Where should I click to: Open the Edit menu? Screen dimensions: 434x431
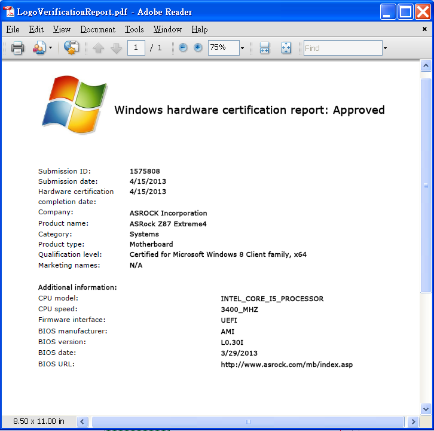coord(36,29)
